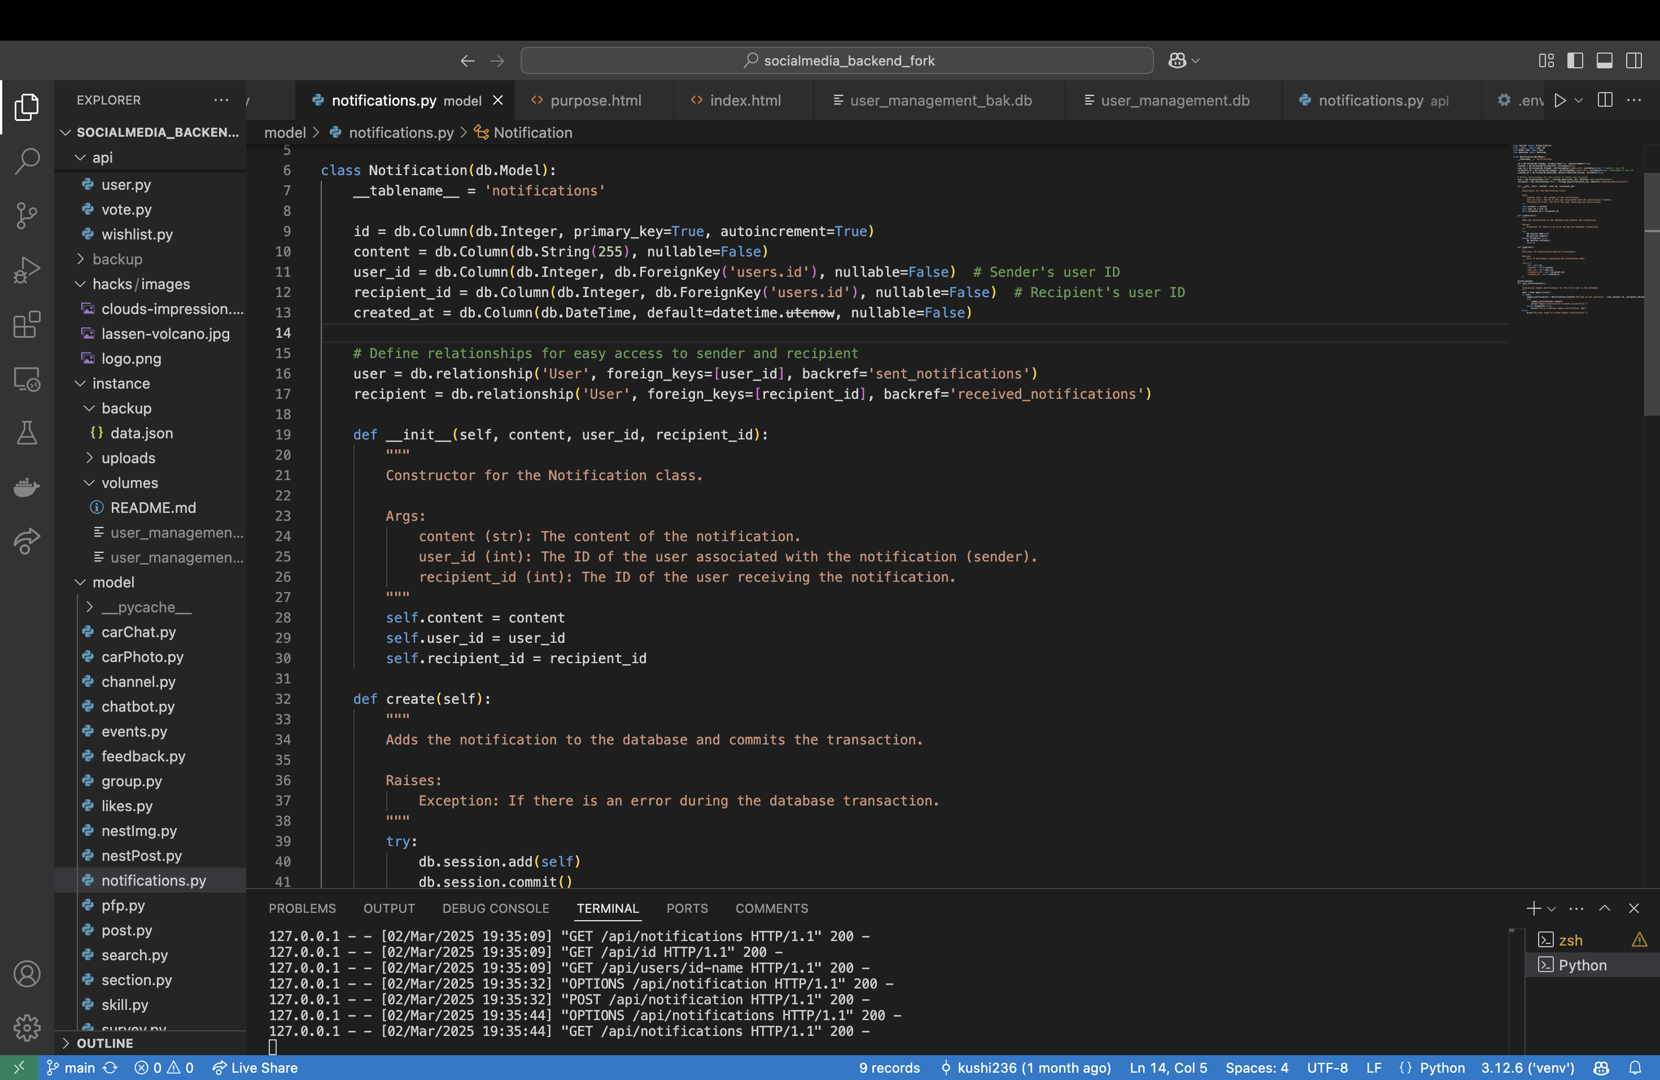Open Accounts menu in activity bar
The height and width of the screenshot is (1080, 1660).
tap(27, 973)
